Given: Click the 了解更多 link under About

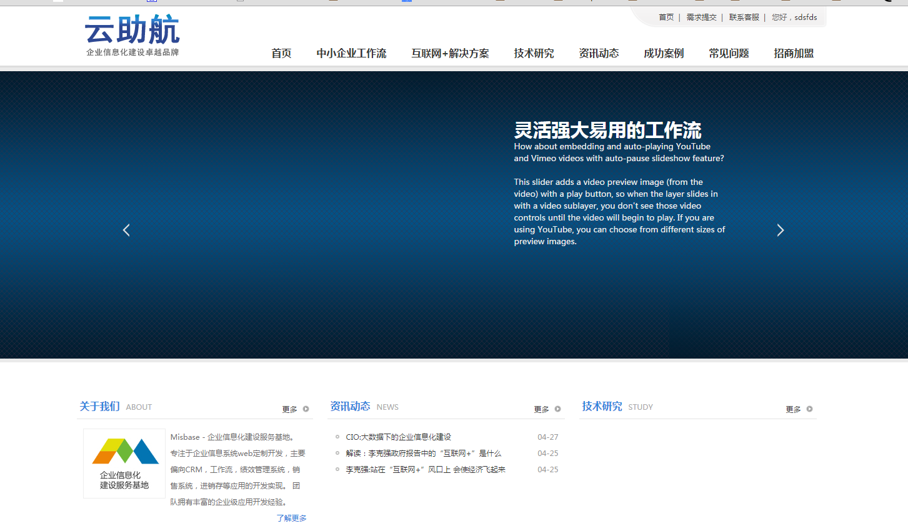Looking at the screenshot, I should [x=291, y=519].
